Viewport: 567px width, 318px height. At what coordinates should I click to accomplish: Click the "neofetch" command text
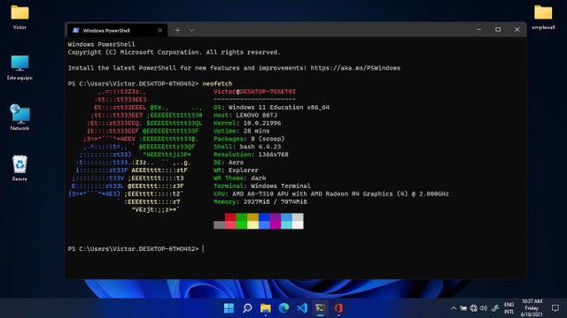tap(217, 84)
